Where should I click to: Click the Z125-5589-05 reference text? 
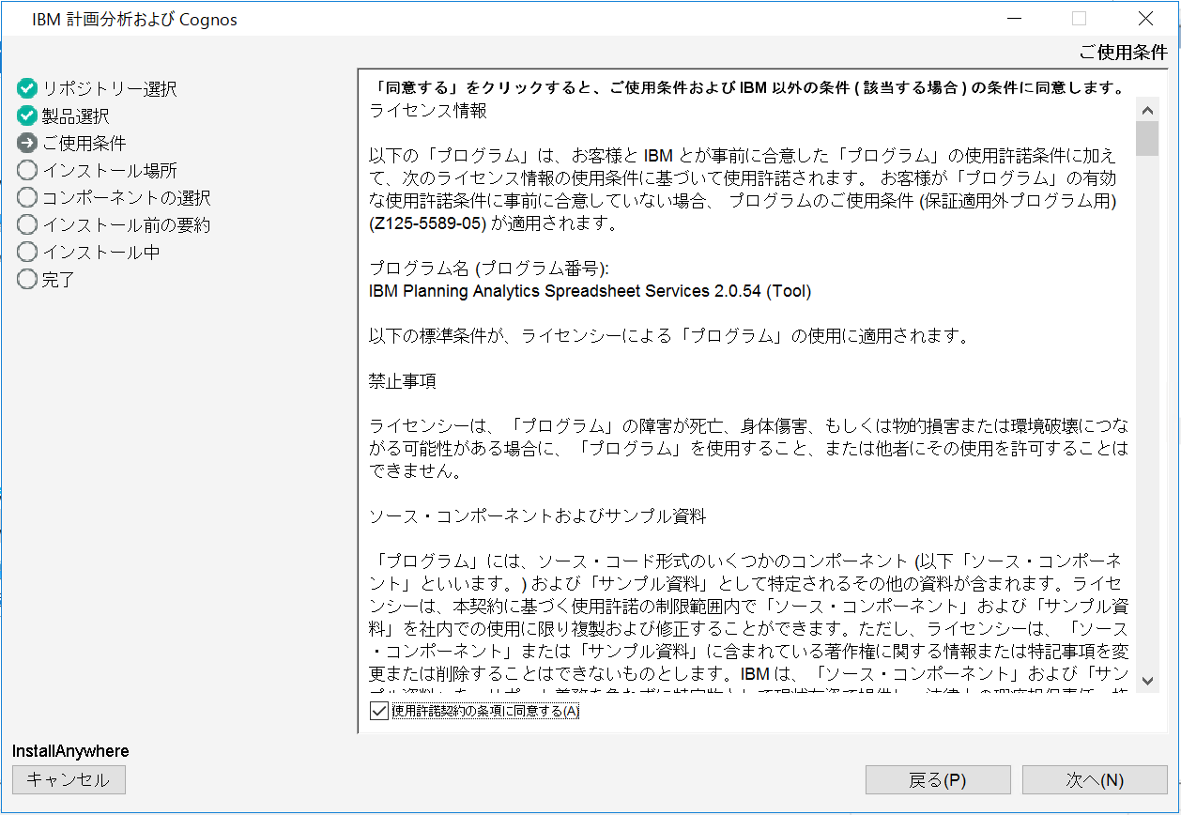pos(428,223)
